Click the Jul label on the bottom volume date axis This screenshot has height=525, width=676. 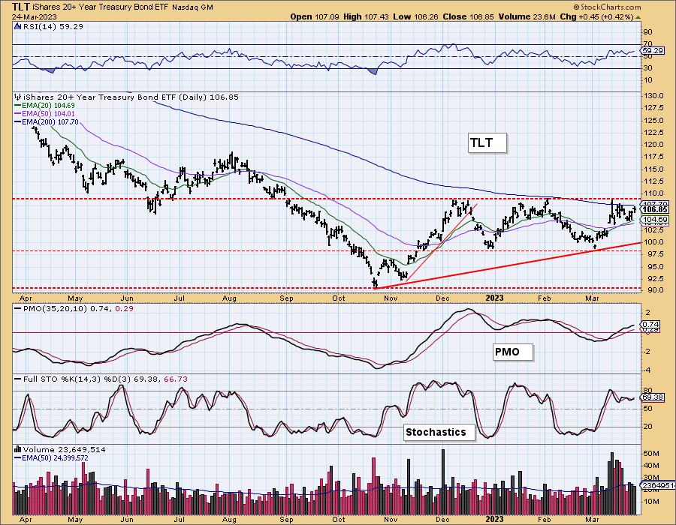(179, 520)
